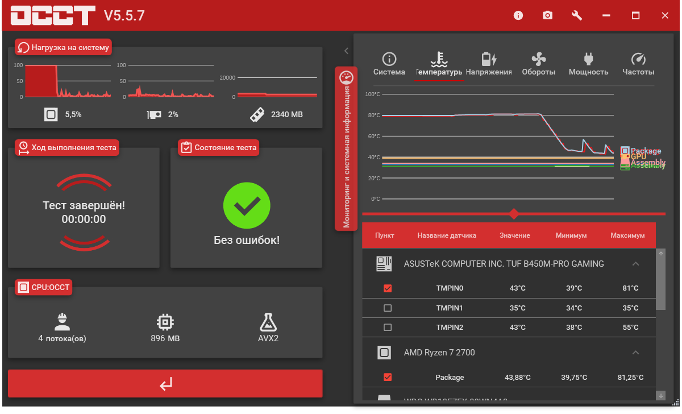Click the sensor list scrollbar down arrow
The width and height of the screenshot is (682, 414).
tap(660, 395)
